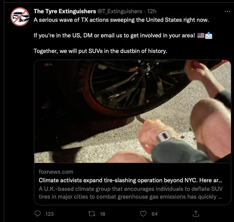Open the @T_Extinguishers handle link
Viewport: 234px width, 222px height.
pos(120,11)
